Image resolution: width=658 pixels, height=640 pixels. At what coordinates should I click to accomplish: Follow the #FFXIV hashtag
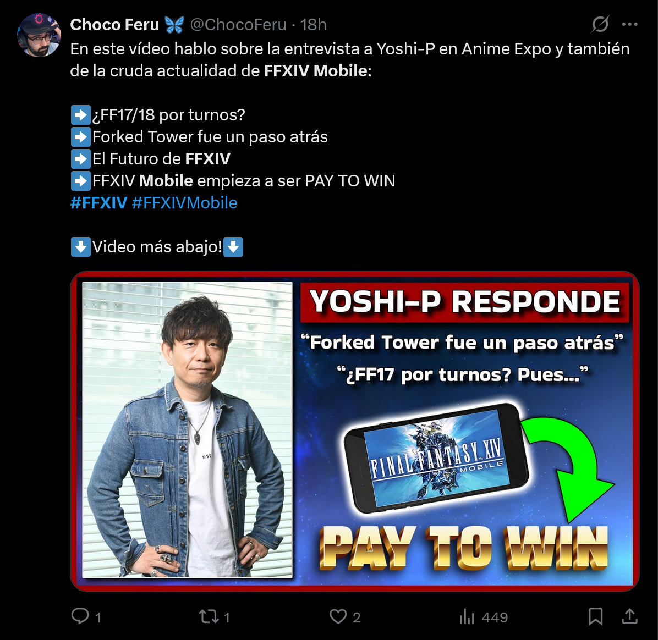[98, 203]
